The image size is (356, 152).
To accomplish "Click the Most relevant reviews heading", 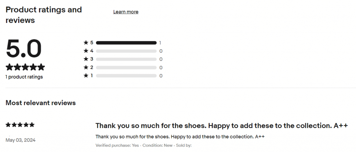I will click(41, 103).
